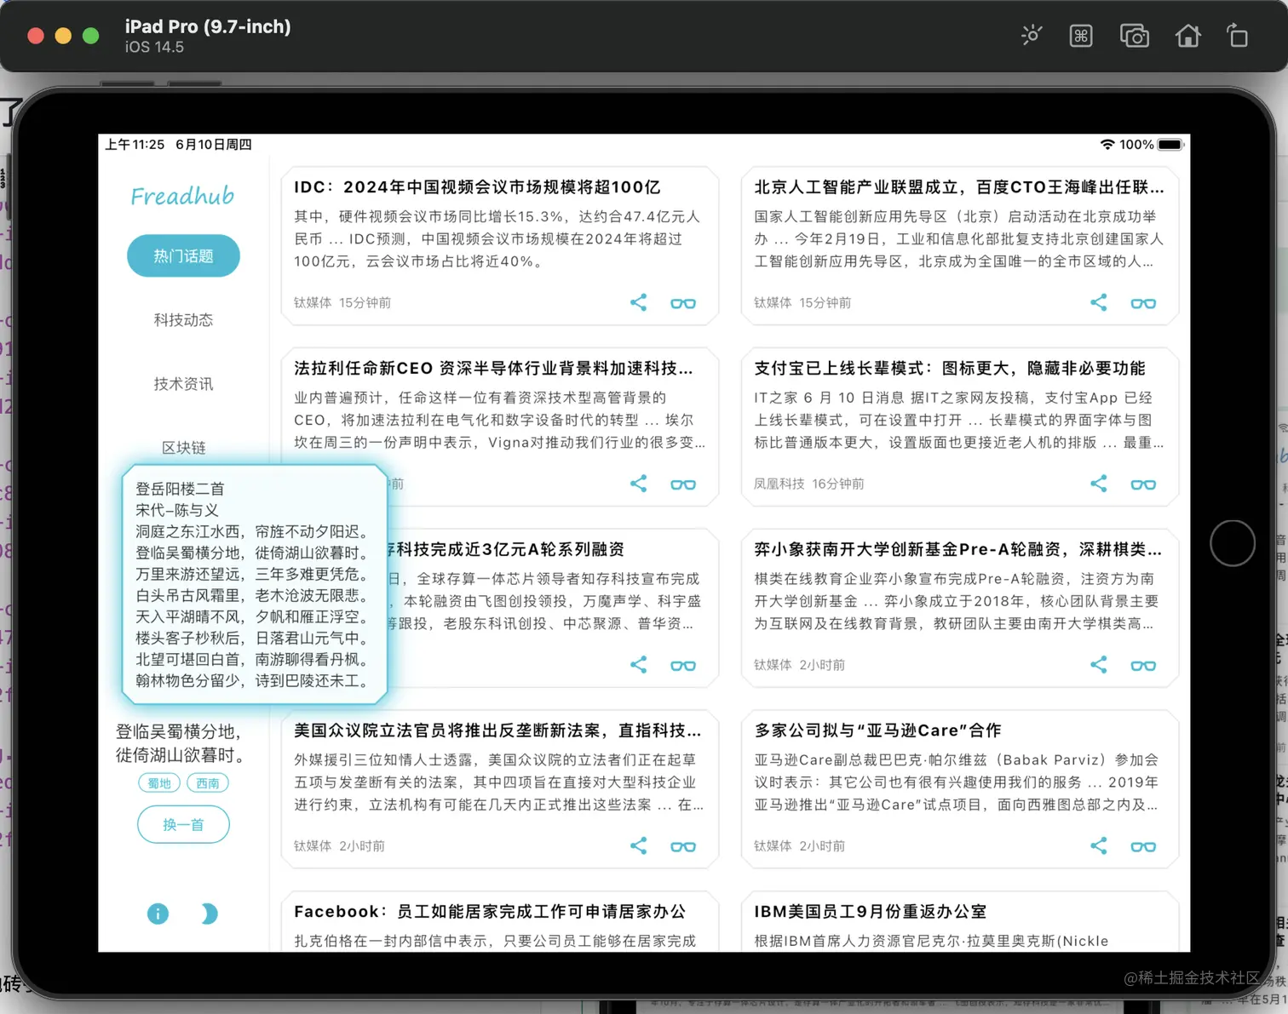This screenshot has width=1288, height=1014.
Task: Share the 北京人工智能产业联盟 article
Action: pyautogui.click(x=1098, y=302)
